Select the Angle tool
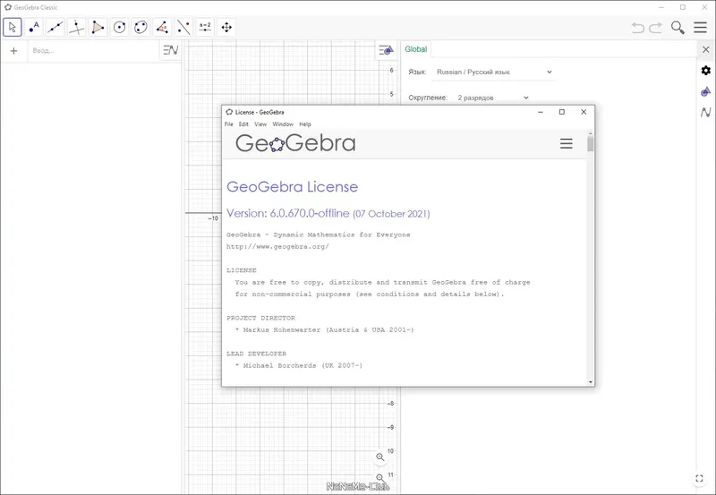Viewport: 716px width, 495px height. 162,28
